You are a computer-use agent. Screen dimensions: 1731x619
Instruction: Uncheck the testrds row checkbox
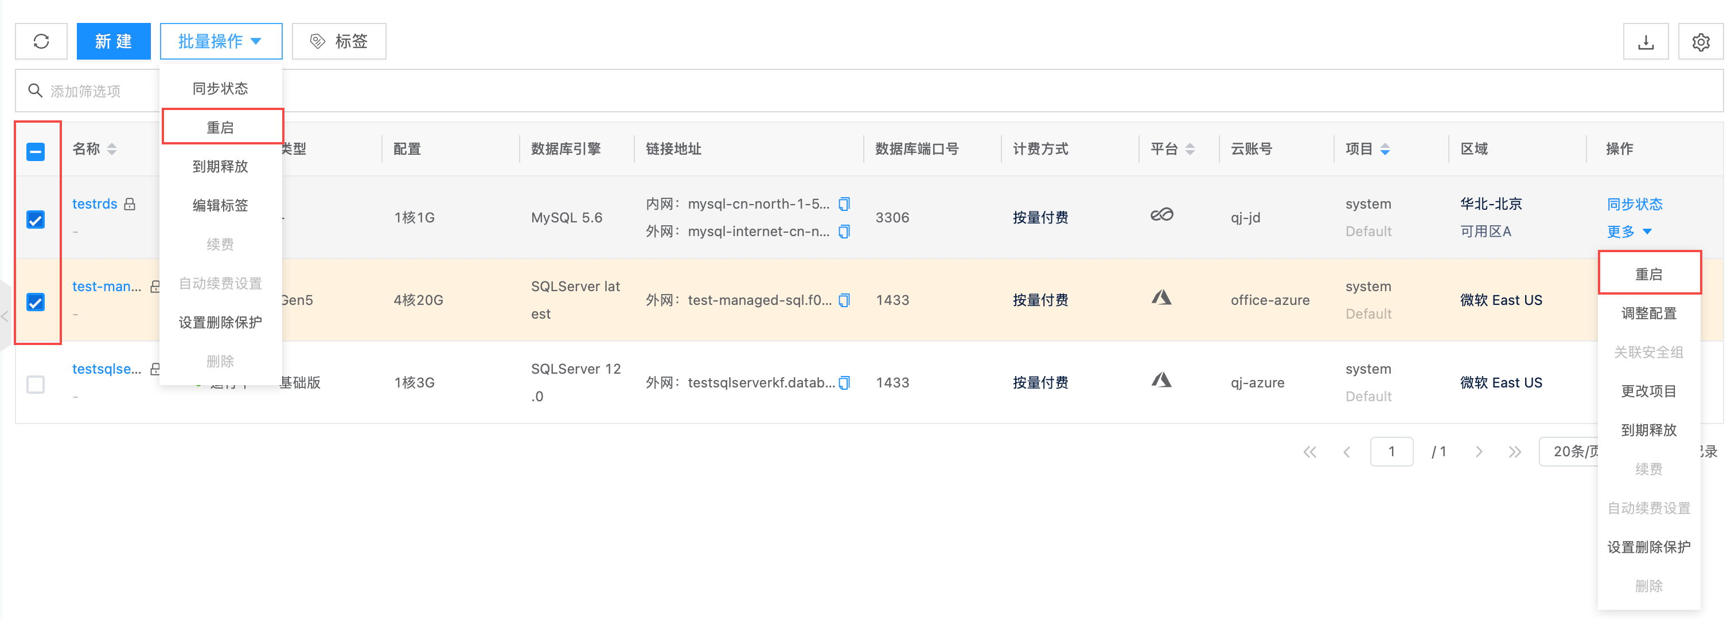point(36,220)
